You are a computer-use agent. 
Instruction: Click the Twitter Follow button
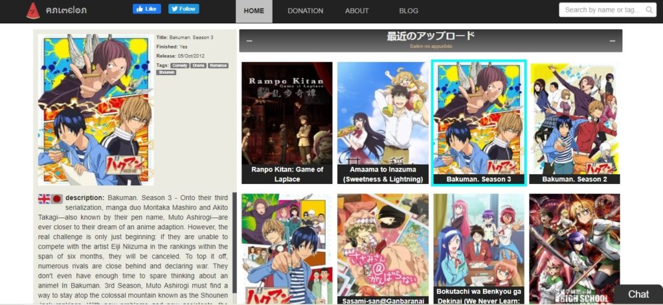[183, 9]
